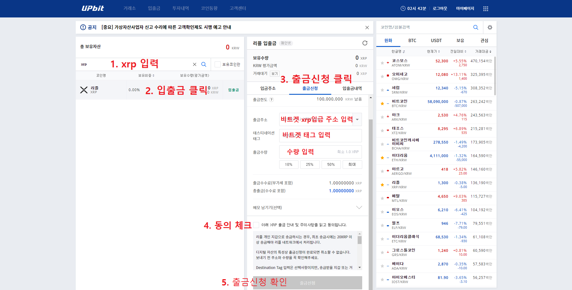Sort market list by 현재가
This screenshot has width=572, height=290.
433,51
